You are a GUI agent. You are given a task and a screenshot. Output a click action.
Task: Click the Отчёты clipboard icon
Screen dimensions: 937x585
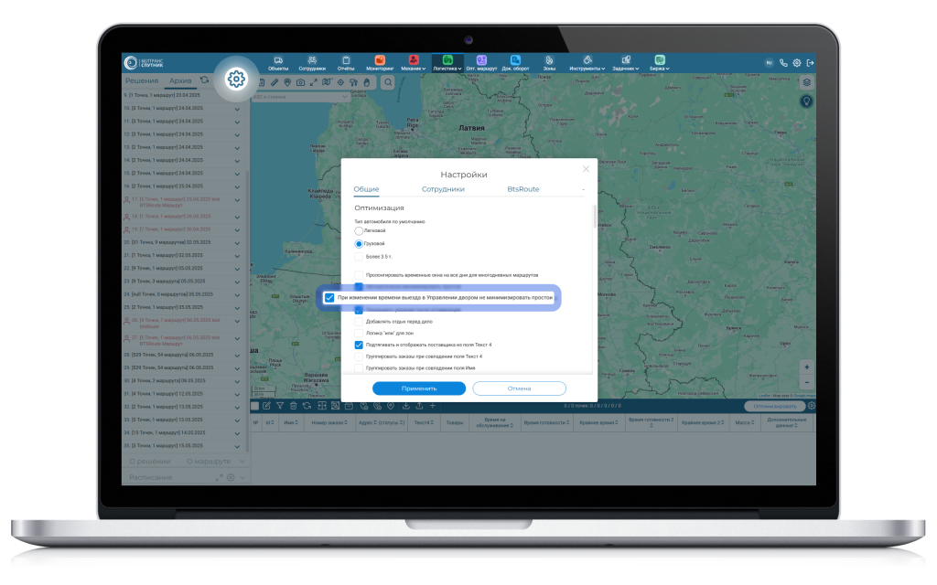346,62
